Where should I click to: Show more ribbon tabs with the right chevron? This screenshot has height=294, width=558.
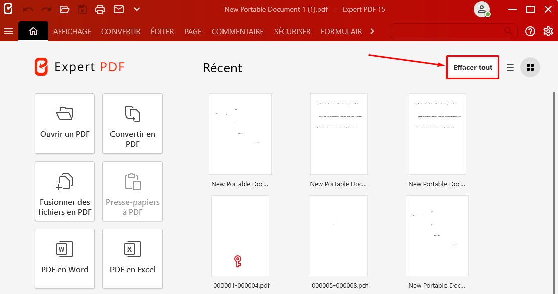(372, 31)
